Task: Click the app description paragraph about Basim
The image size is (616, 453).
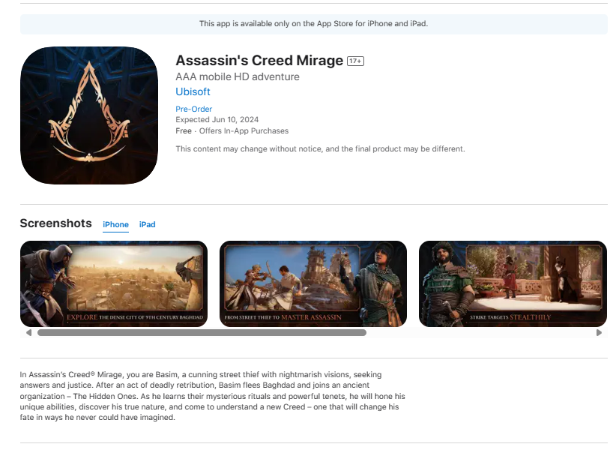Action: pos(213,396)
